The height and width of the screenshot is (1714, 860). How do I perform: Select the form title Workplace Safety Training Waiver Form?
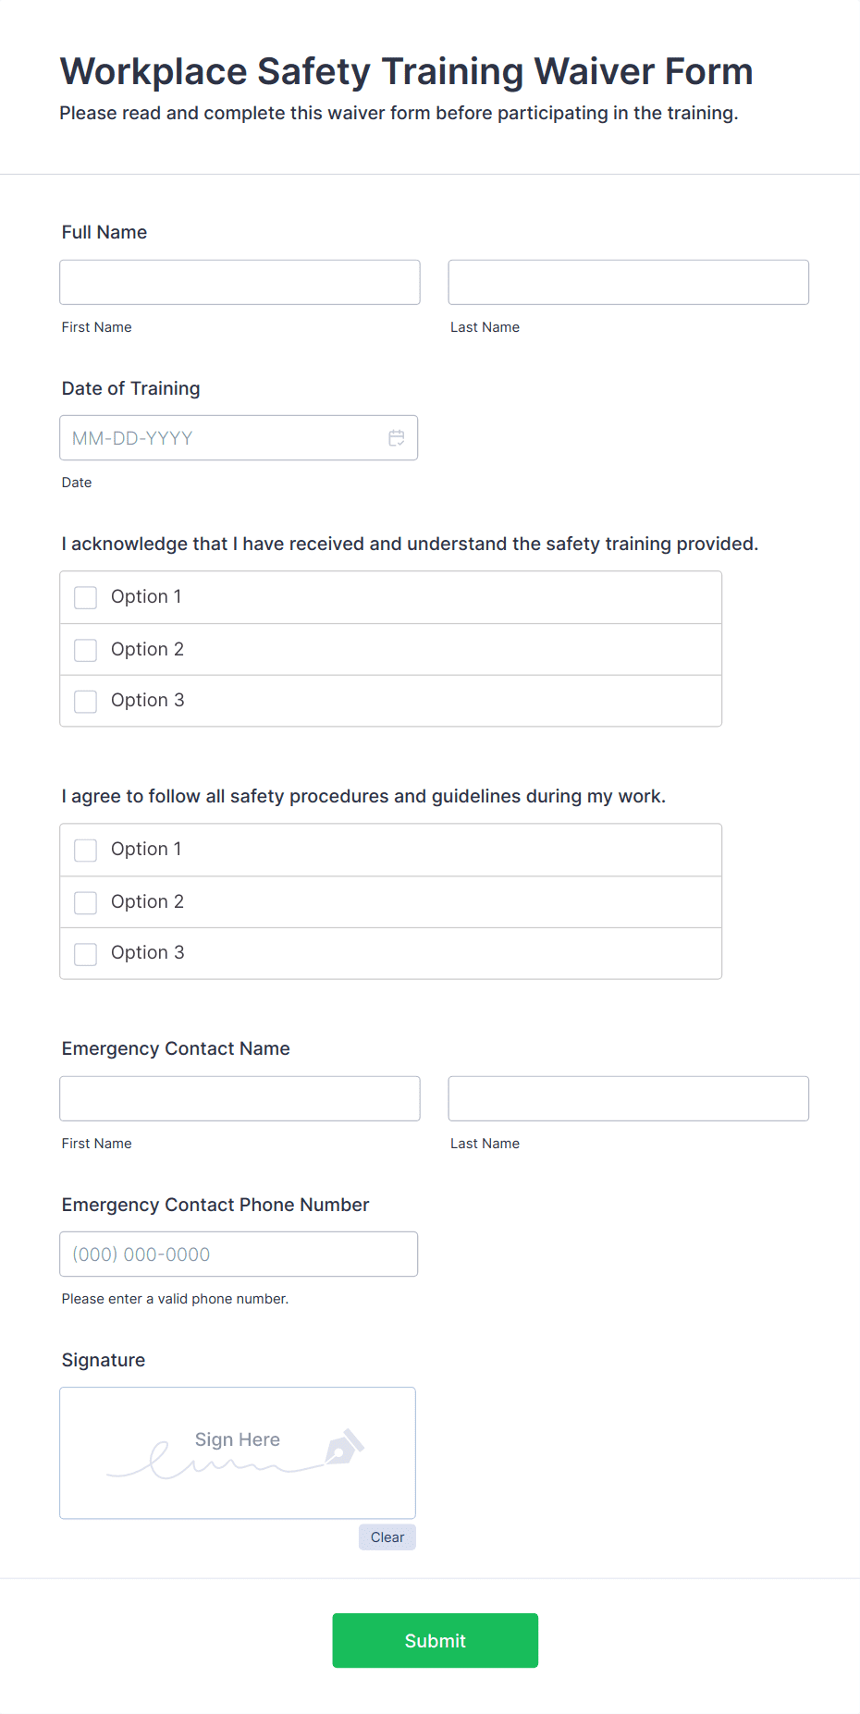coord(405,70)
